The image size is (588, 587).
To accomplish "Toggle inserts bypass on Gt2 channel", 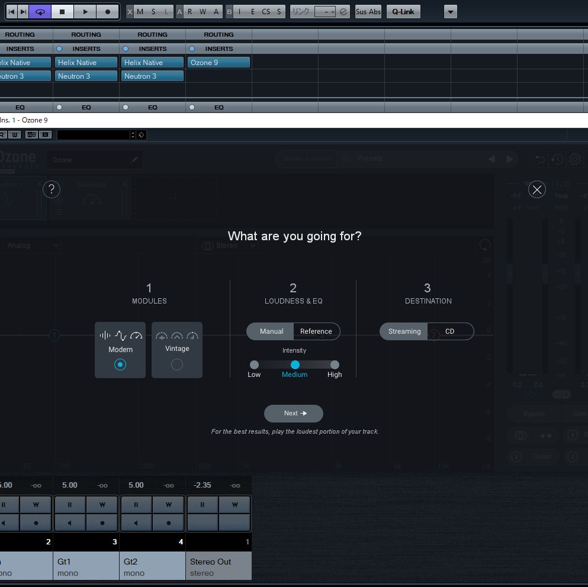I will (x=126, y=49).
